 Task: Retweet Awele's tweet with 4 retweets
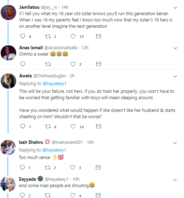48,126
